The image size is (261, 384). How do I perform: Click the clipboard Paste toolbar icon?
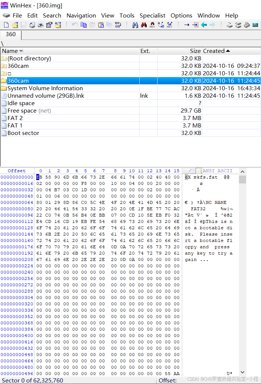point(101,25)
